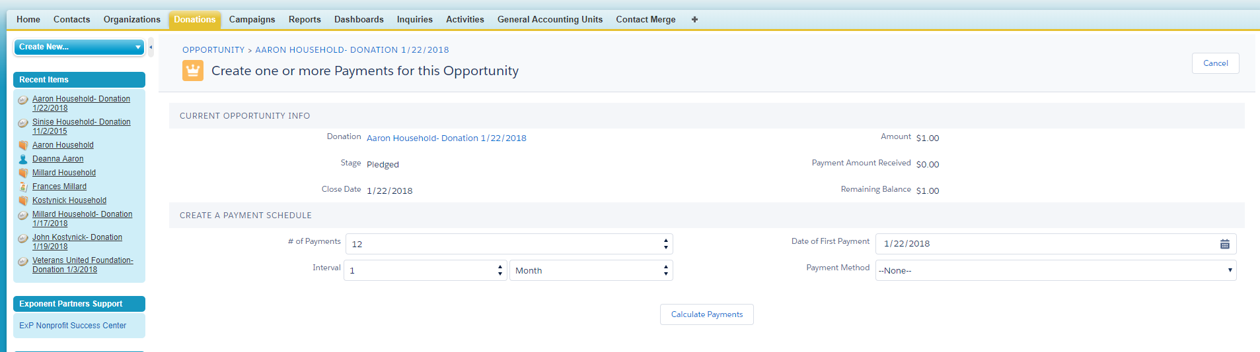Click the Date of First Payment field
Viewport: 1260px width, 352px height.
pyautogui.click(x=1047, y=244)
